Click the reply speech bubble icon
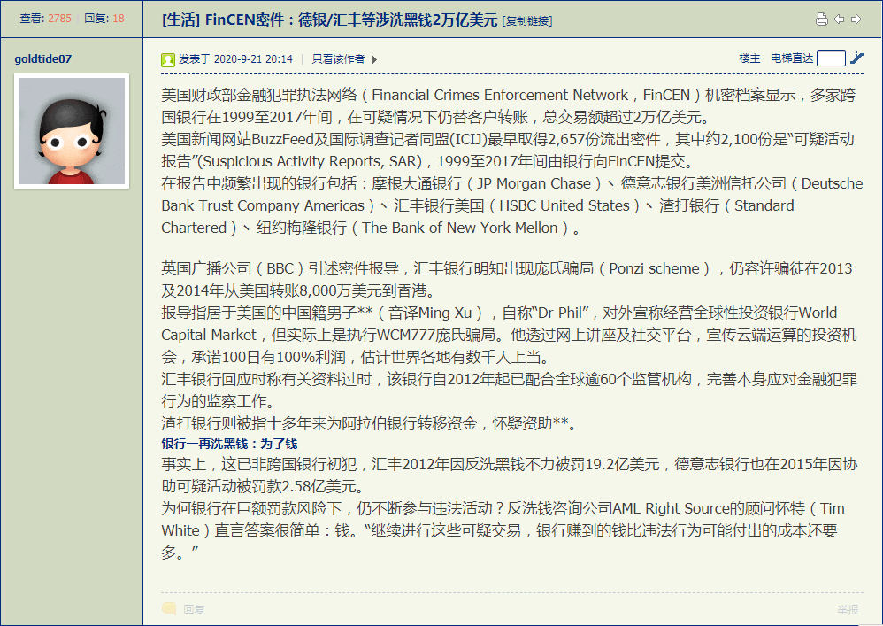883x626 pixels. (168, 608)
